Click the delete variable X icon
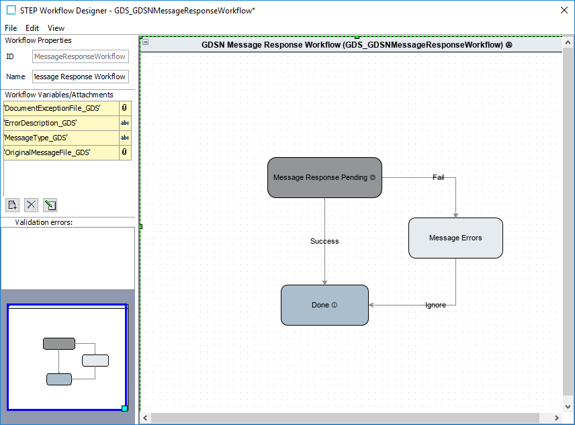 pyautogui.click(x=31, y=205)
